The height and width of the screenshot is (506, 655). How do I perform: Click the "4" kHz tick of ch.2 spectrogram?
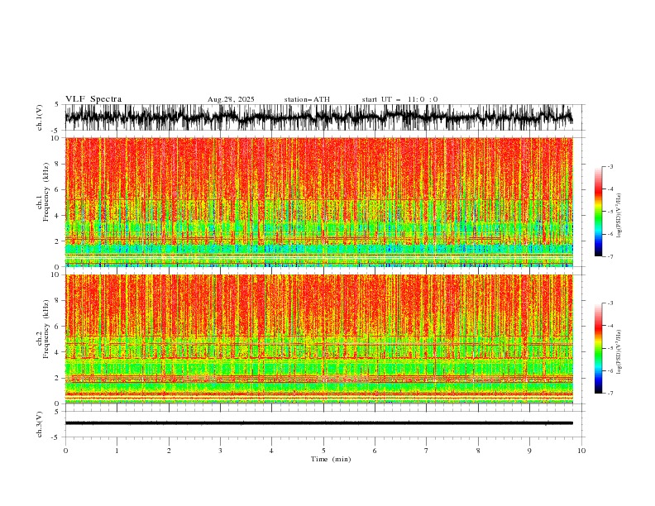point(58,352)
